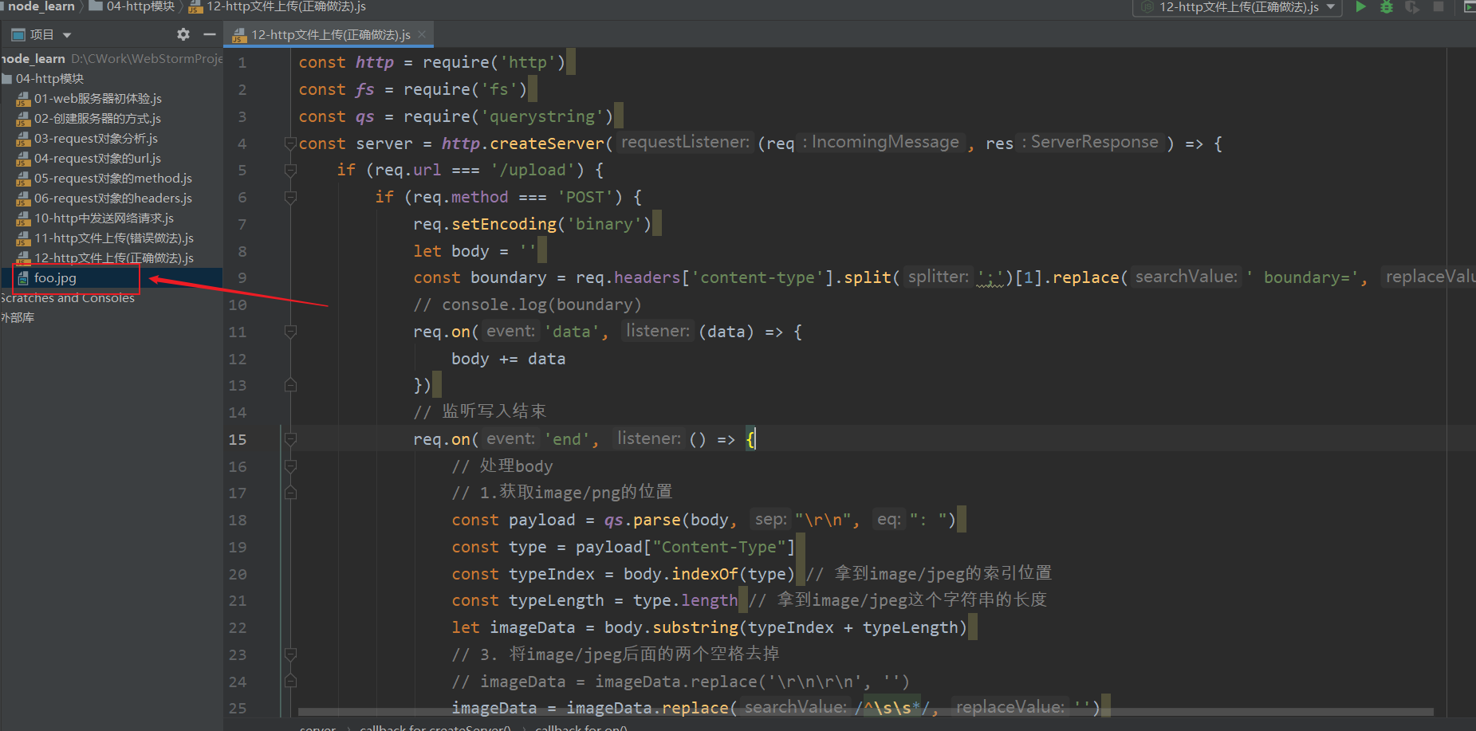1476x731 pixels.
Task: Click 'server' in bottom code breadcrumb
Action: pos(317,727)
